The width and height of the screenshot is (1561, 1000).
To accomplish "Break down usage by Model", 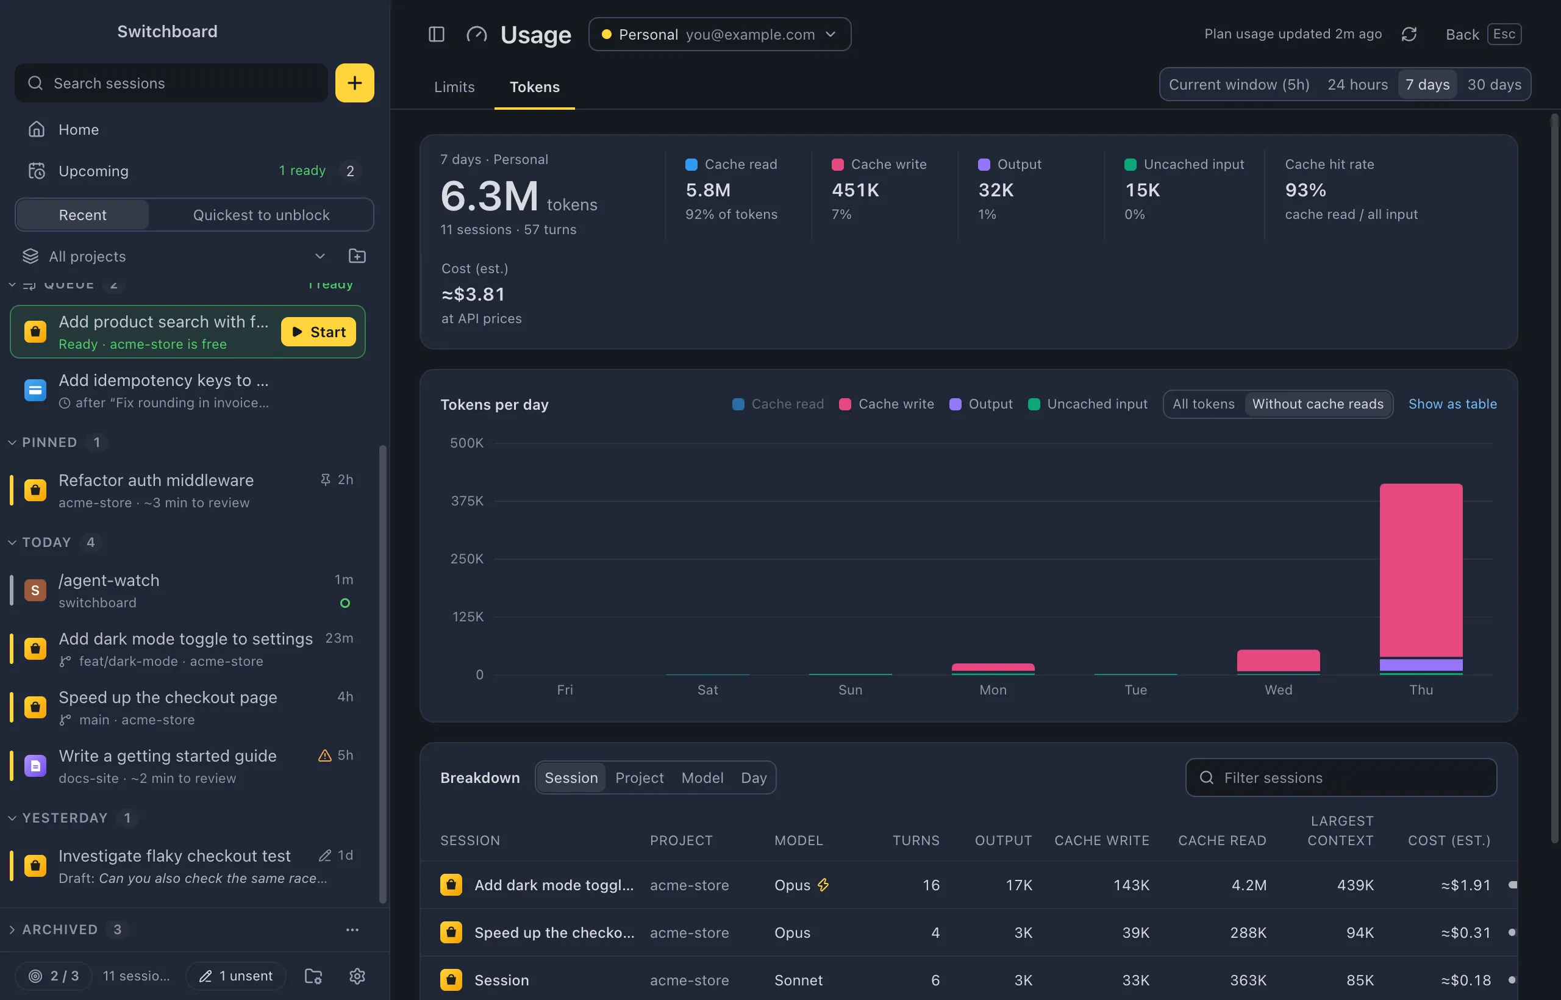I will click(702, 777).
